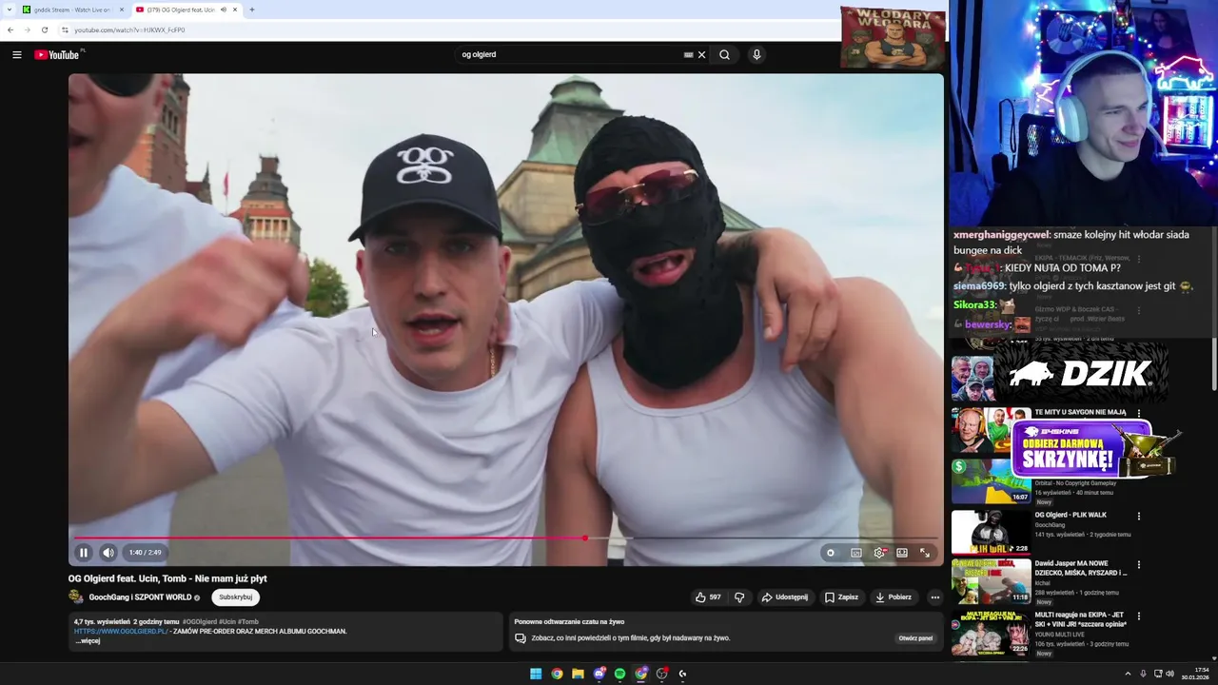Open menu for Dawid Jasper video

pos(1139,565)
